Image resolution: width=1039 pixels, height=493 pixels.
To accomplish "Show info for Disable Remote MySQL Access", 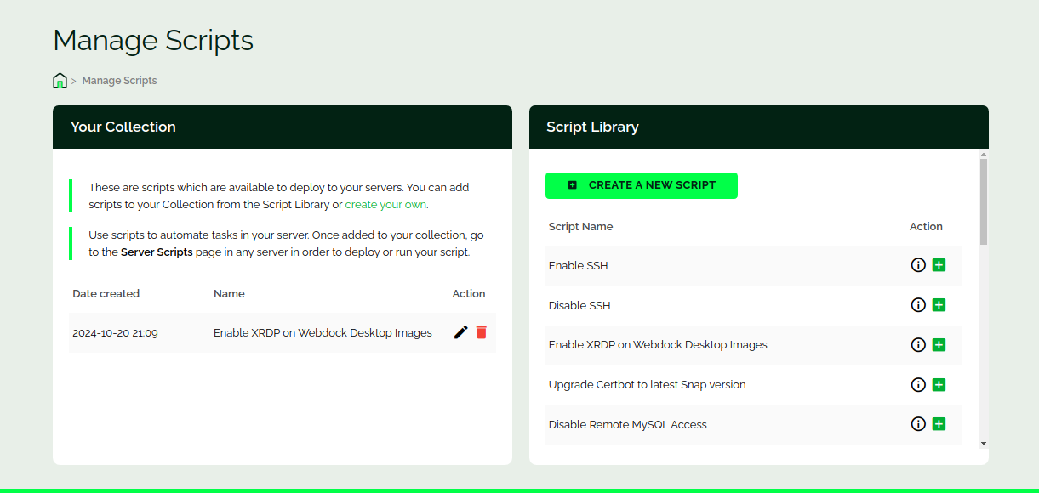I will tap(918, 424).
